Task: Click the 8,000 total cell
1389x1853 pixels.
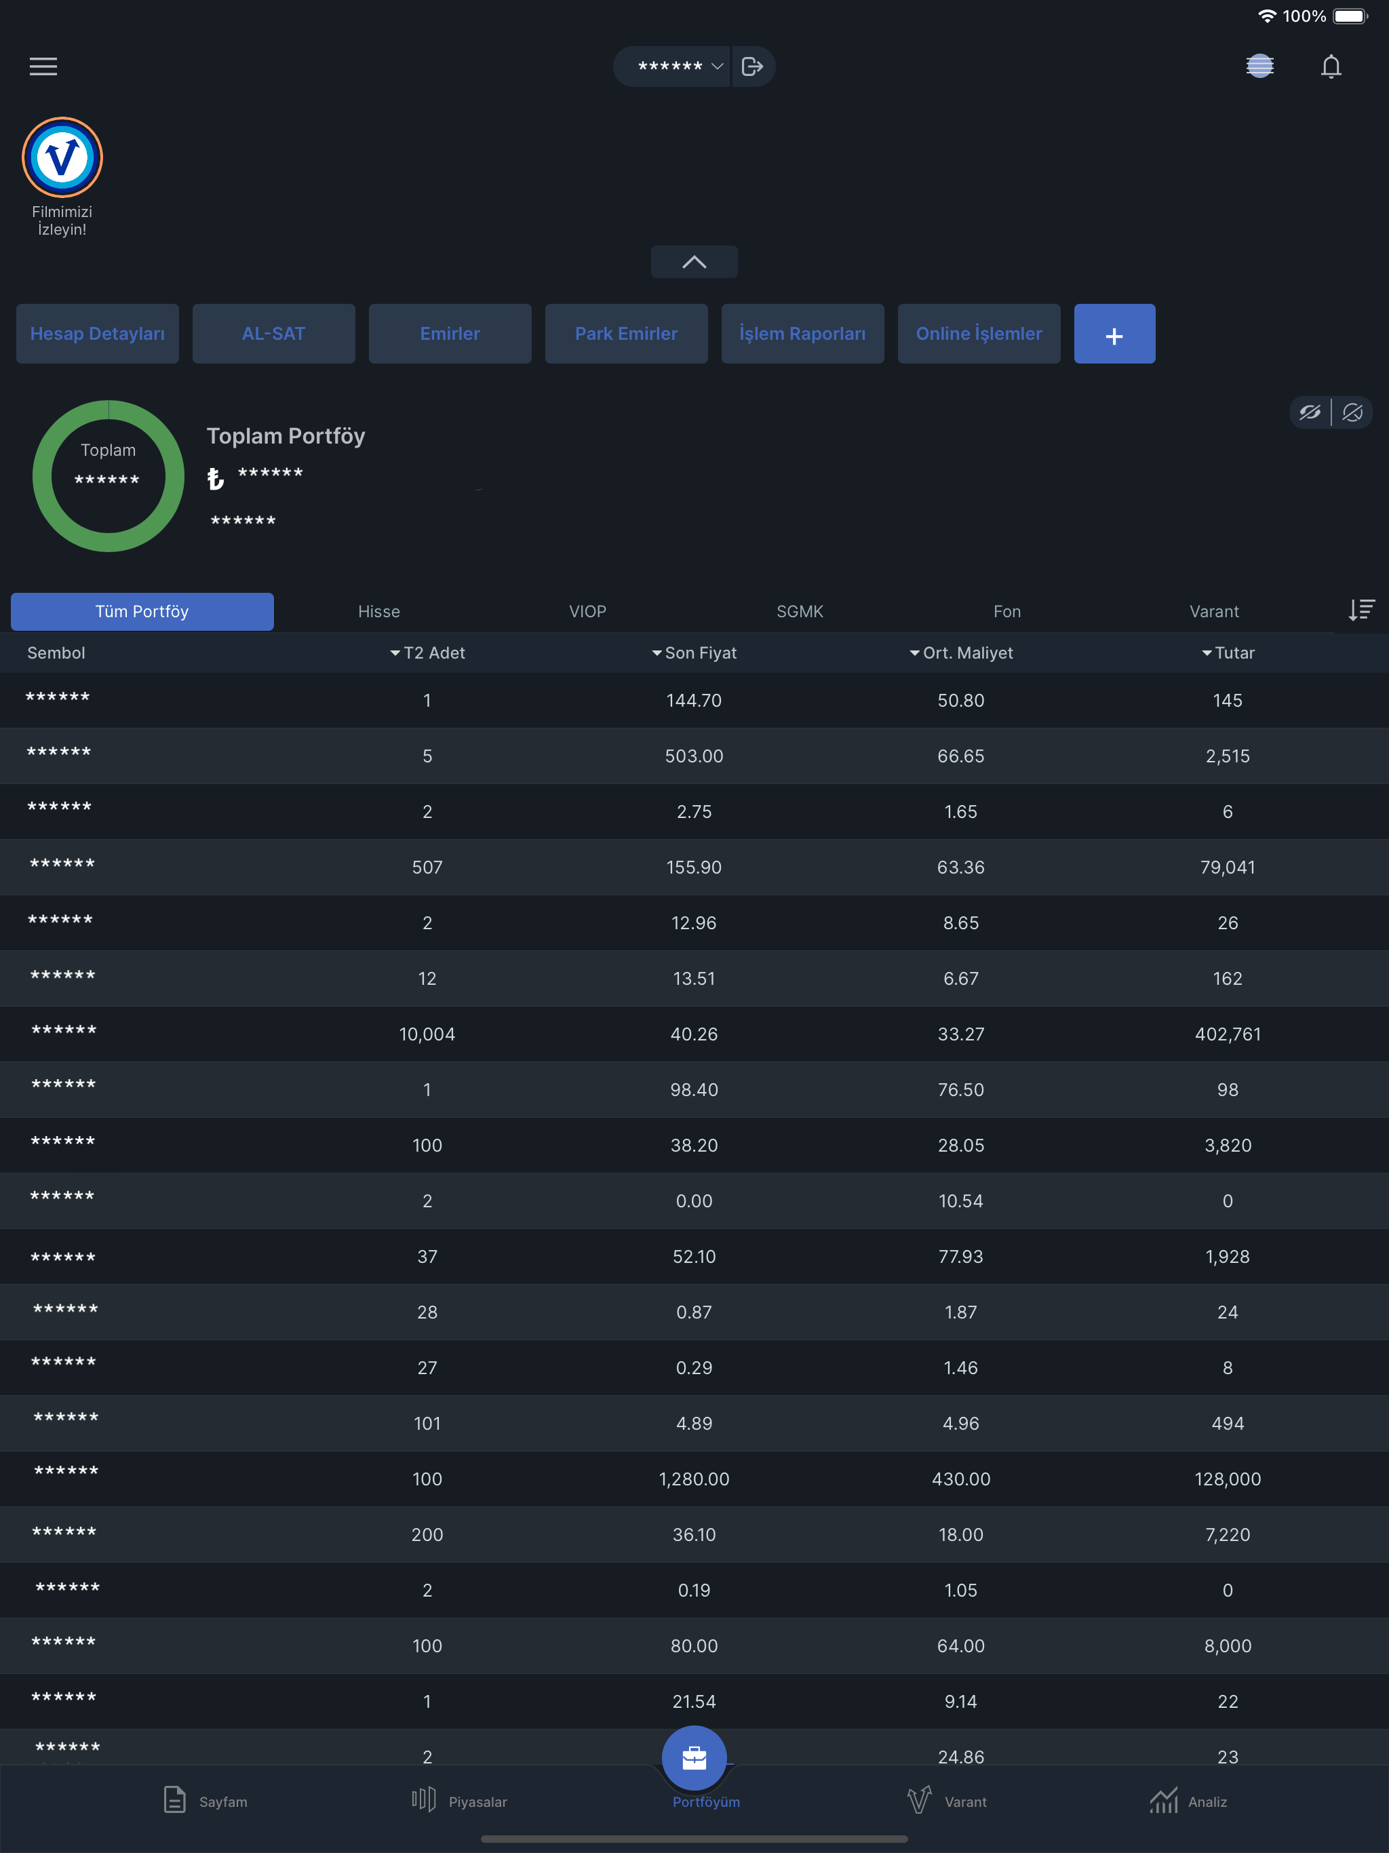Action: tap(1228, 1646)
